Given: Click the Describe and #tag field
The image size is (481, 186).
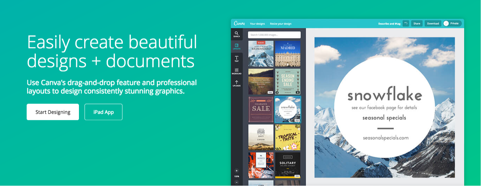Looking at the screenshot, I should coord(389,24).
